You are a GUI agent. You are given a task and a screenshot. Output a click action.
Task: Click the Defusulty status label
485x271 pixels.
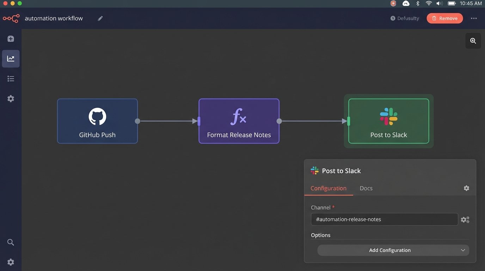click(405, 18)
